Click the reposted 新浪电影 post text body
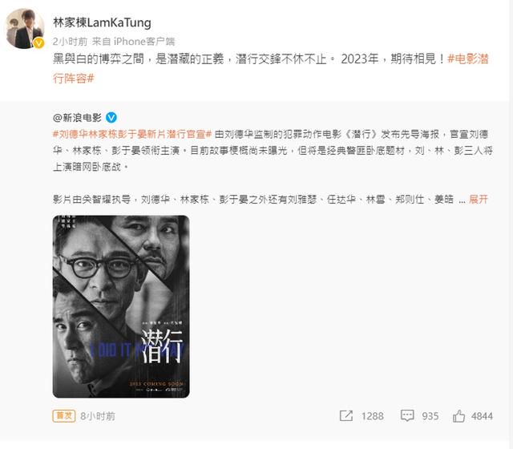 pyautogui.click(x=273, y=167)
